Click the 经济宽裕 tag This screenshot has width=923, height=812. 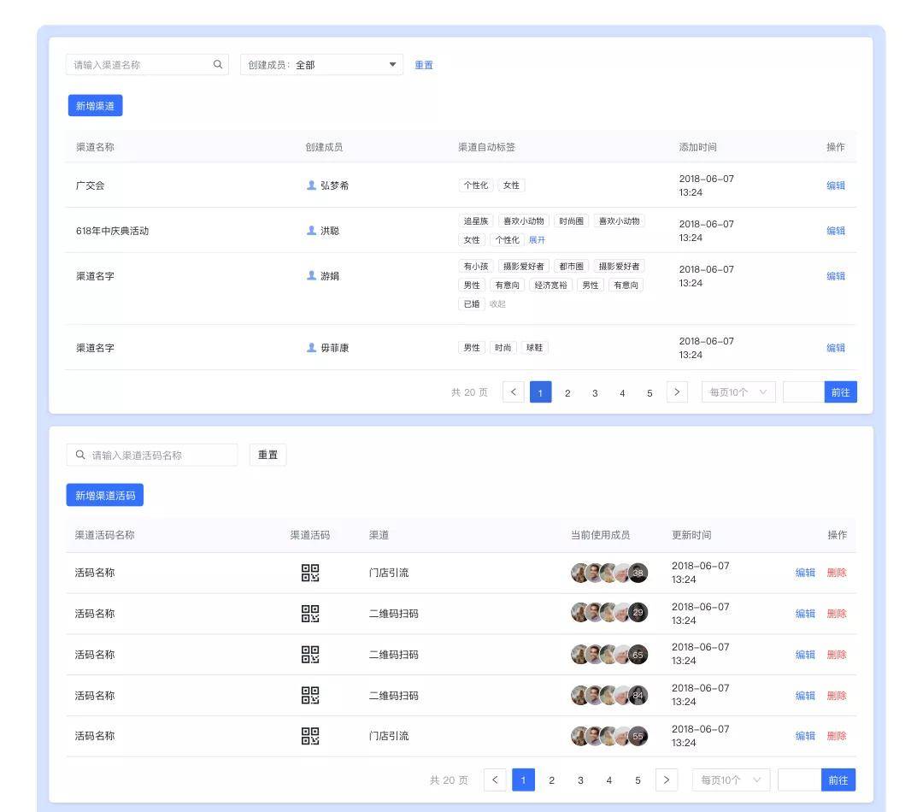pos(551,285)
